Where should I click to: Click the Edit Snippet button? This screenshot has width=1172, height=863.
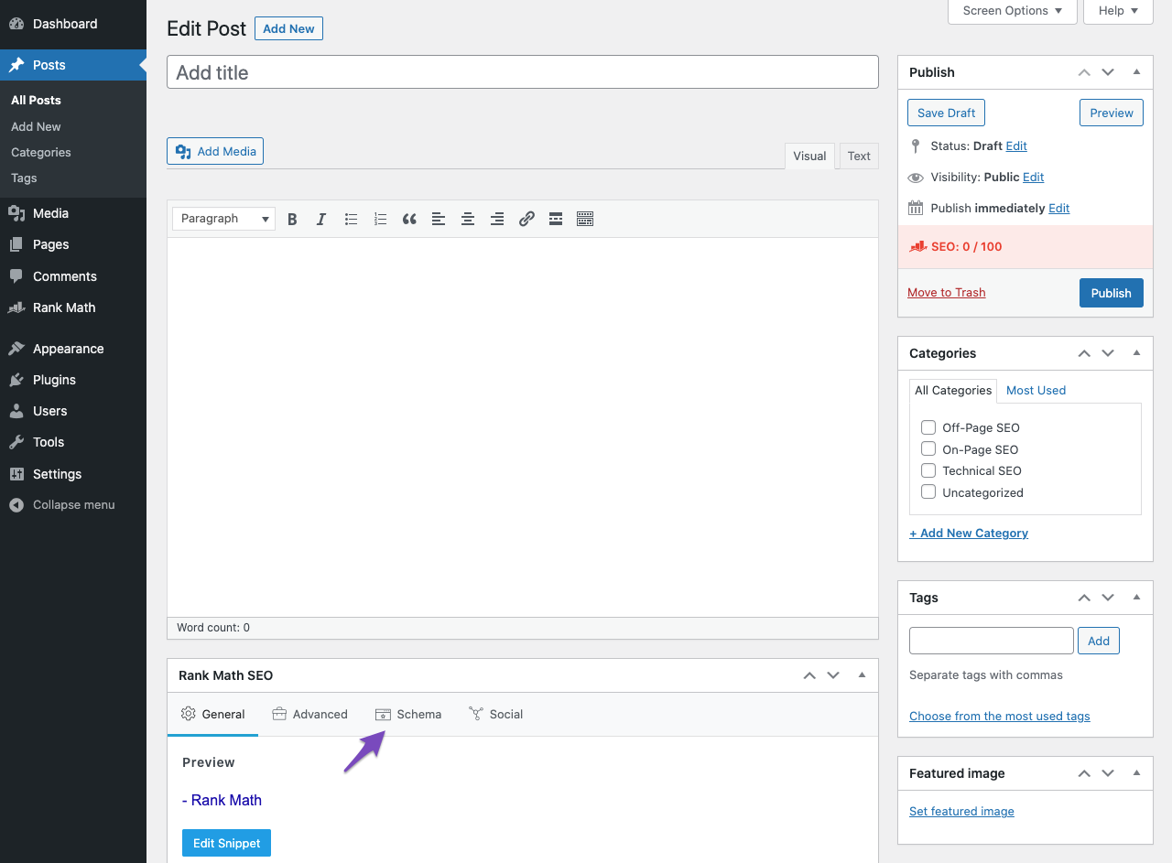pos(226,843)
